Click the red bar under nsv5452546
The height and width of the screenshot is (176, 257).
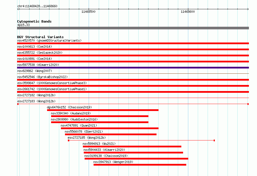coord(133,80)
